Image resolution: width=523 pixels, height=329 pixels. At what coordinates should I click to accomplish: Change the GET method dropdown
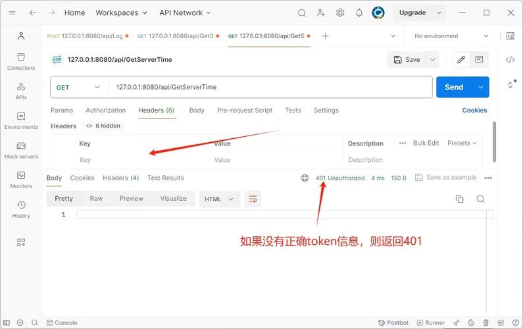coord(79,88)
